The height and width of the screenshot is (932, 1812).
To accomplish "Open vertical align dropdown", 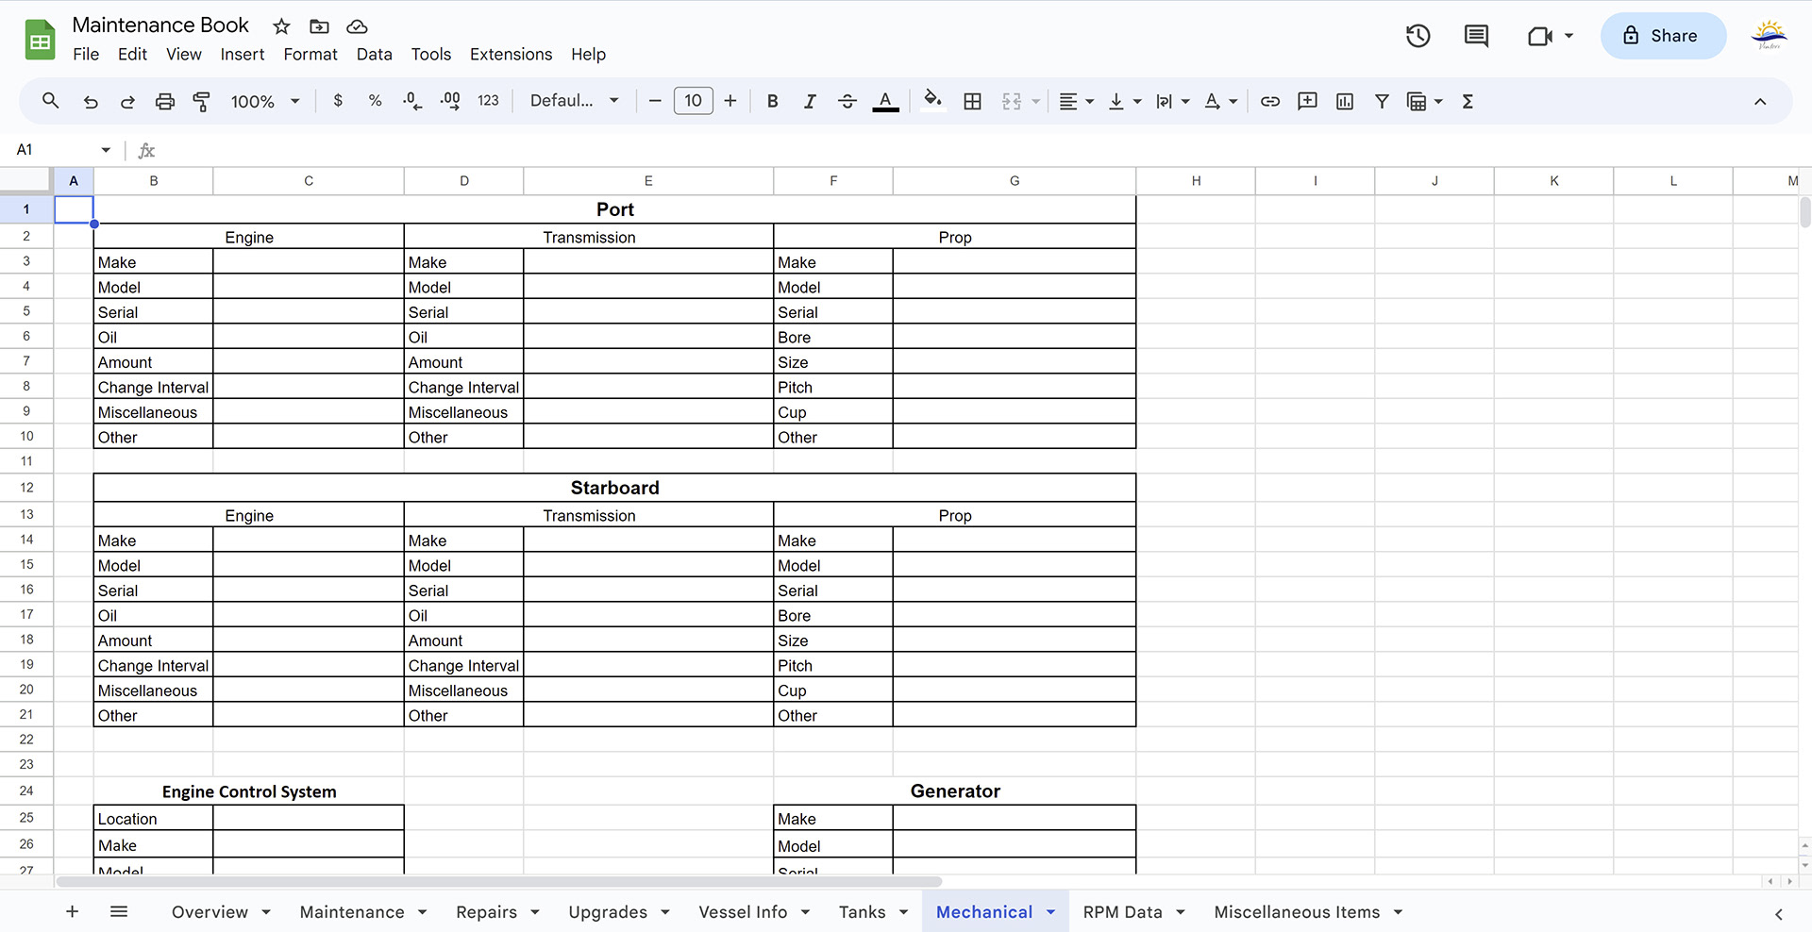I will [1124, 101].
